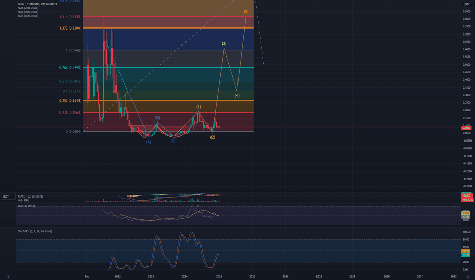Click the 2032 label on the time axis
The height and width of the screenshot is (280, 475).
[454, 276]
